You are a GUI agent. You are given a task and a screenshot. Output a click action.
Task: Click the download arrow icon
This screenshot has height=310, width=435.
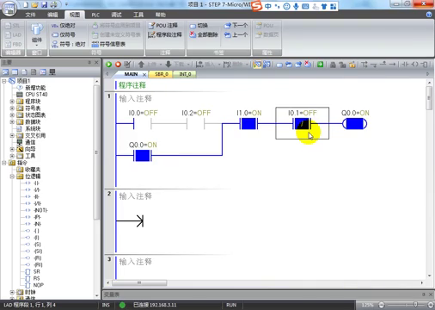tap(168, 65)
